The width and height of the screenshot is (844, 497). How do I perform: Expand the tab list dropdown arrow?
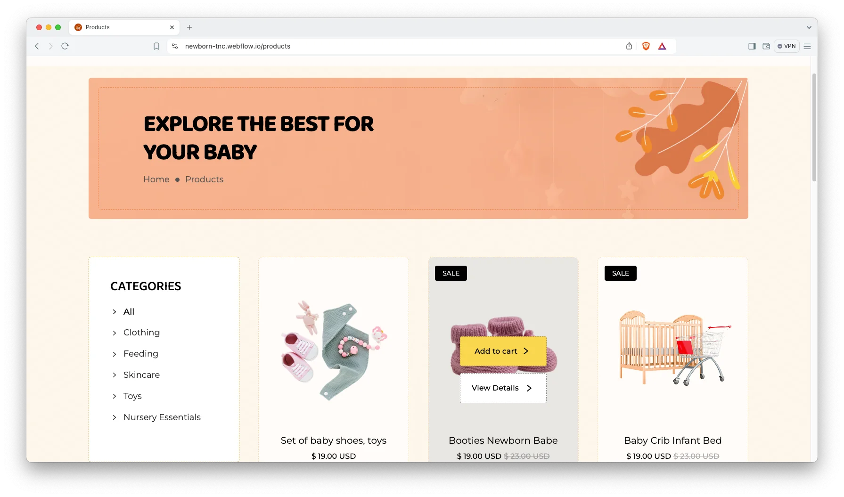tap(809, 27)
